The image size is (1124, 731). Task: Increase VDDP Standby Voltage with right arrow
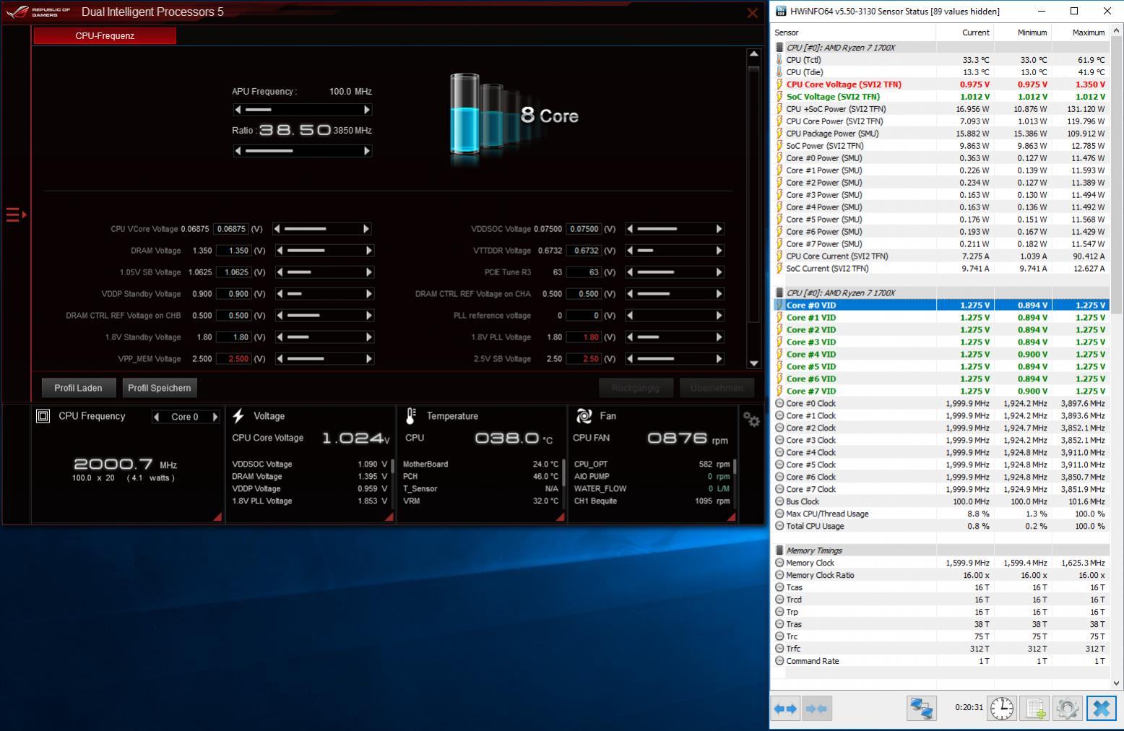pos(369,294)
